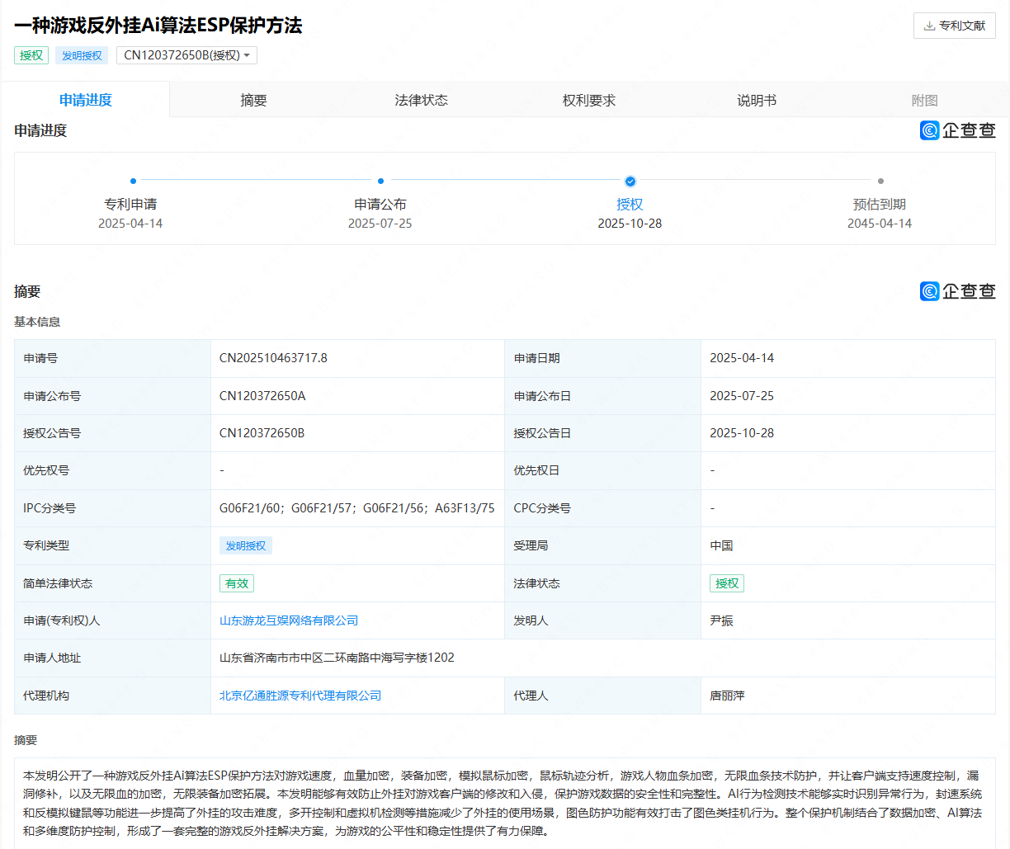Click the green 有效 status tag

coord(237,583)
